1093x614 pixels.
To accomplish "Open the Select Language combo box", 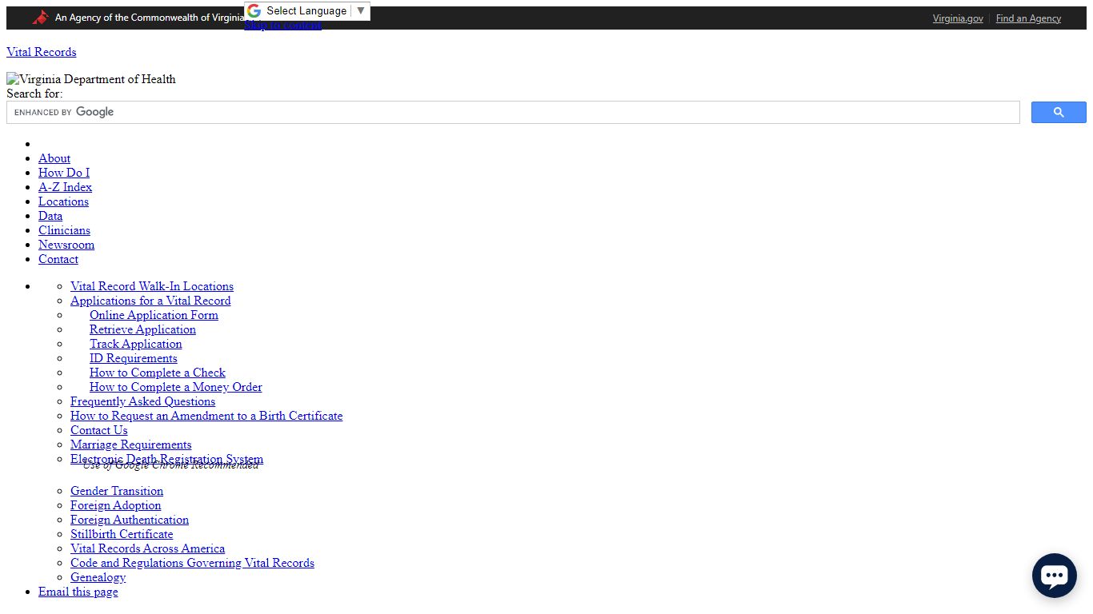I will coord(307,11).
